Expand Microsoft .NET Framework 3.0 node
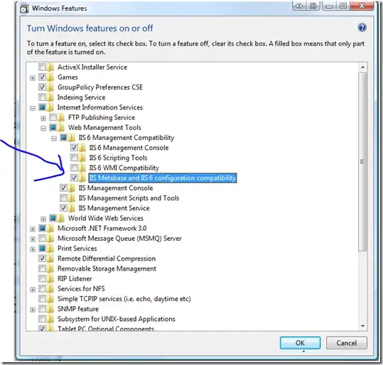Viewport: 383px width, 365px height. [x=33, y=229]
